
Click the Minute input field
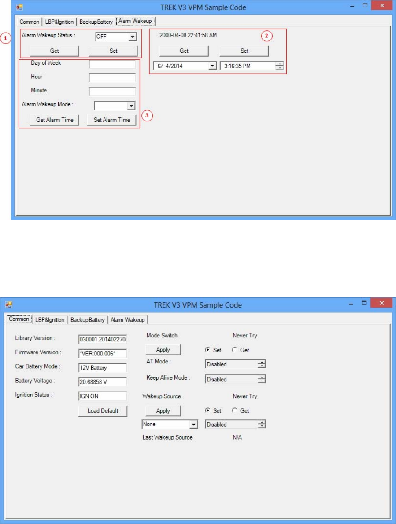pos(112,92)
